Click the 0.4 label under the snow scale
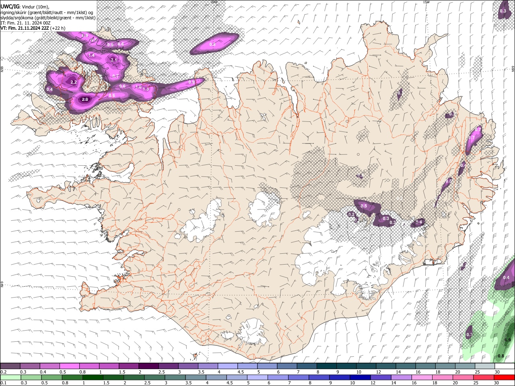Viewport: 515px width, 386px height. pyautogui.click(x=43, y=372)
